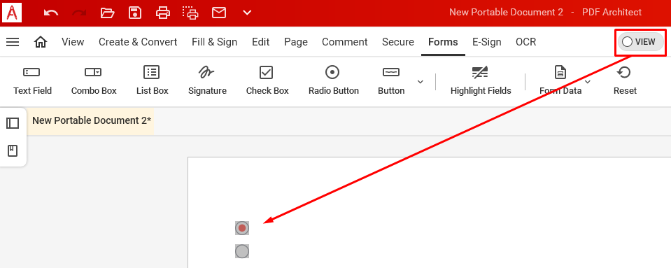671x268 pixels.
Task: Print the document
Action: [x=163, y=13]
